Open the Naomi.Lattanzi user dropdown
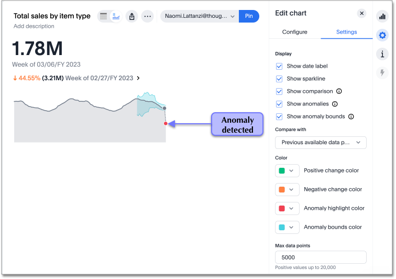The height and width of the screenshot is (279, 396). 200,16
